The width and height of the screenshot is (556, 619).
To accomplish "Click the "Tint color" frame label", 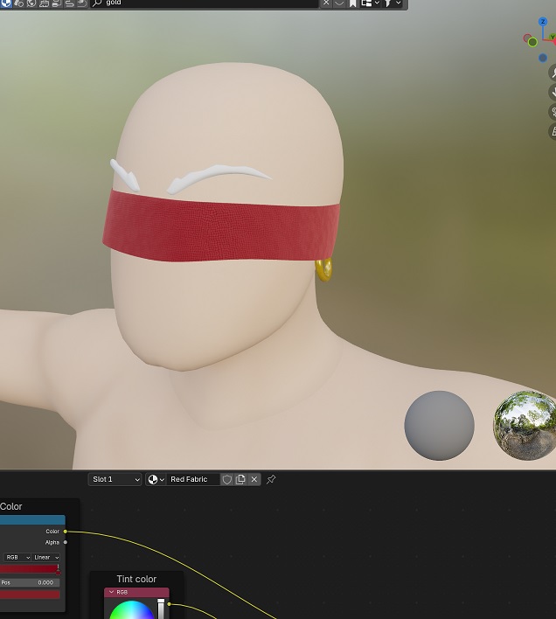I will point(136,579).
